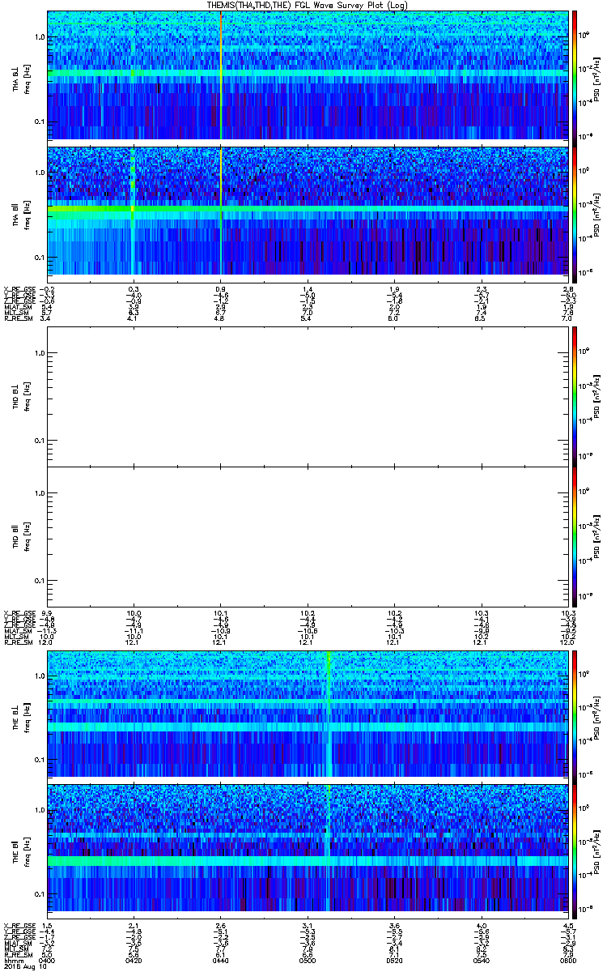Click the 0.1 frequency tick on THE B⊥

(x=40, y=760)
